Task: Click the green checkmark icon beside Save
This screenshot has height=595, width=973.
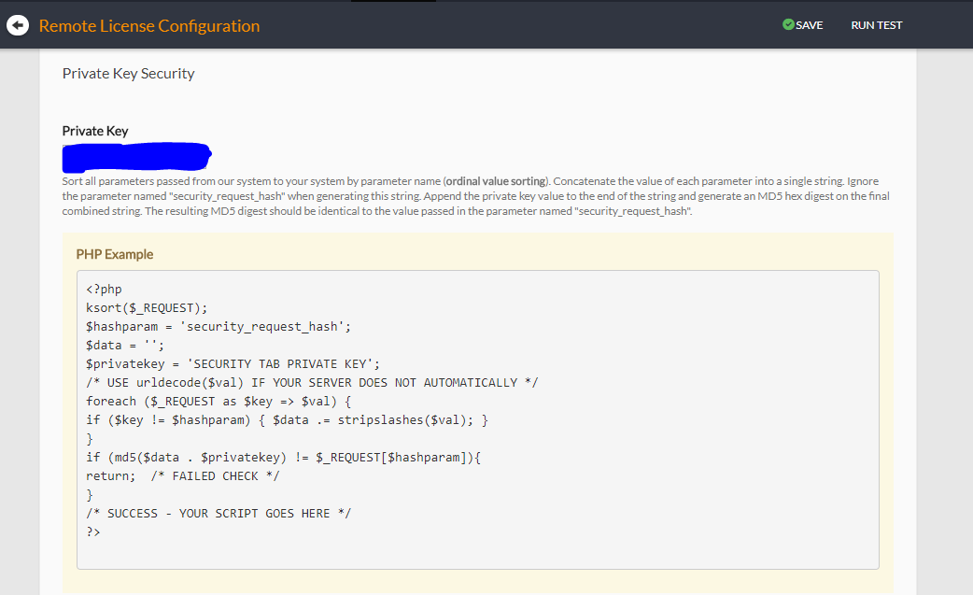Action: [x=788, y=25]
